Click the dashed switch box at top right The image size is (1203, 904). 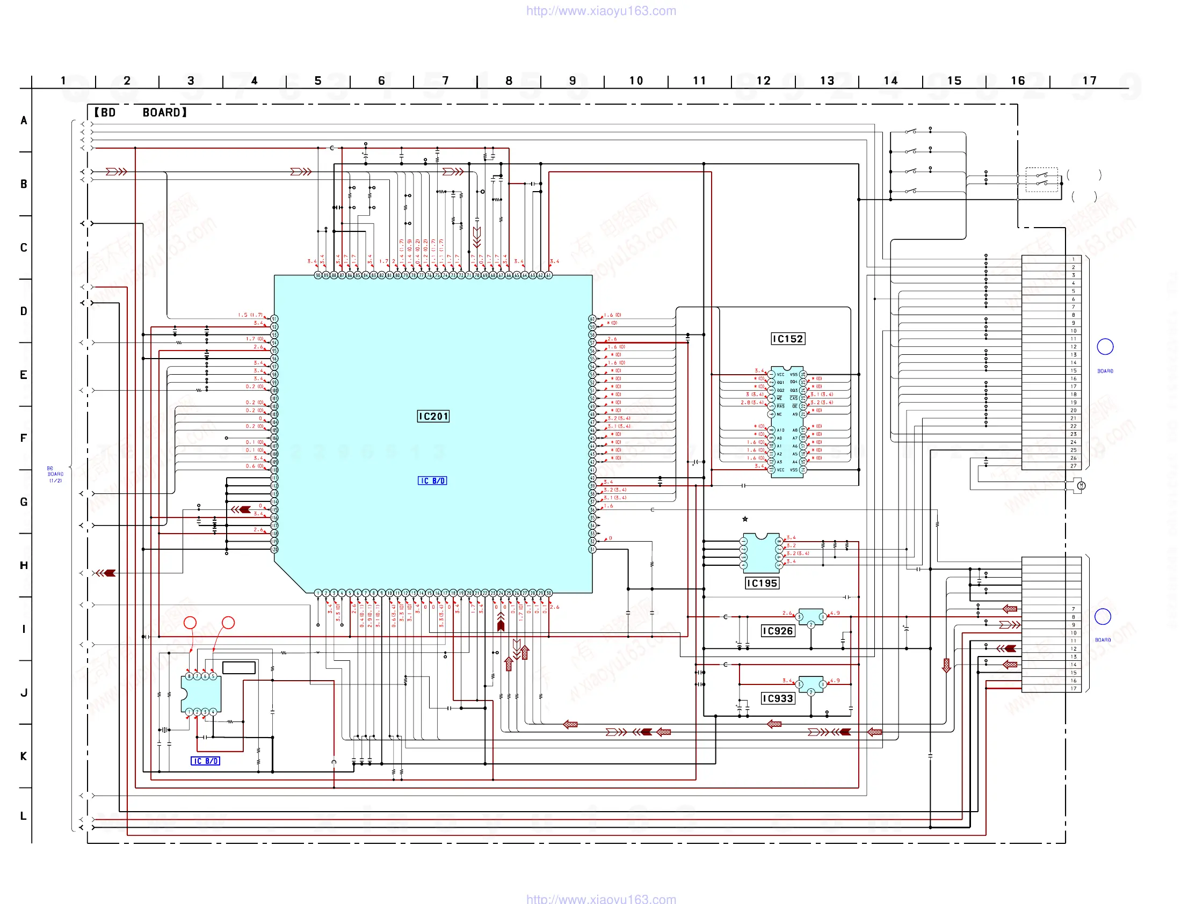coord(1041,179)
